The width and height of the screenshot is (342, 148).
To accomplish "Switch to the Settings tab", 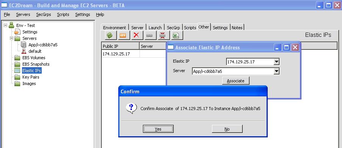I will tap(220, 28).
